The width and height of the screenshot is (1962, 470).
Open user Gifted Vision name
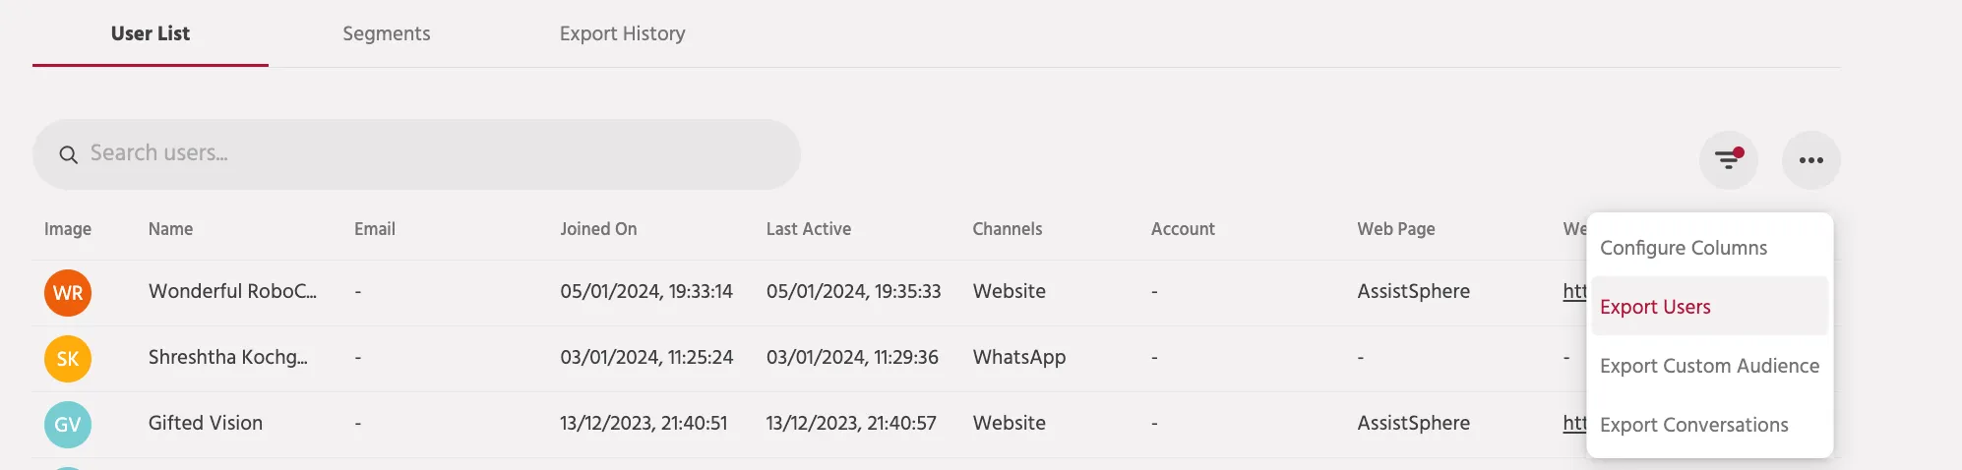pyautogui.click(x=206, y=423)
